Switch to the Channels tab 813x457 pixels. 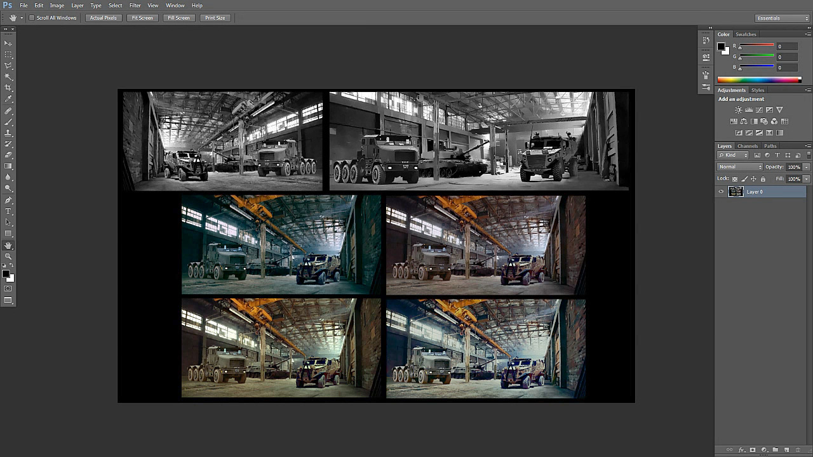pos(748,146)
